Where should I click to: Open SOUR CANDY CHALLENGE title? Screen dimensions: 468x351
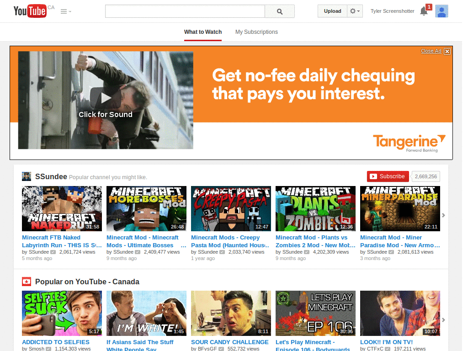(230, 342)
